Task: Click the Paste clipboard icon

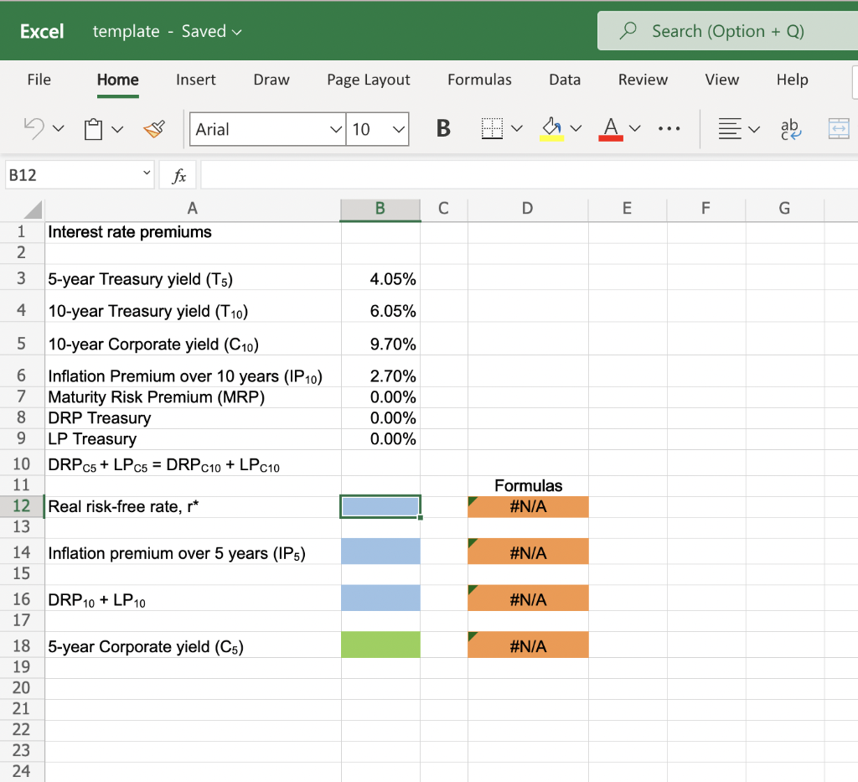Action: point(94,129)
